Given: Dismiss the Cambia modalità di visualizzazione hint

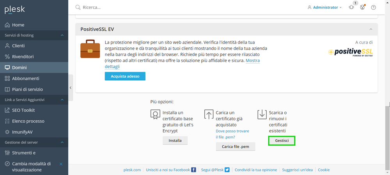Looking at the screenshot, I should click(61, 164).
